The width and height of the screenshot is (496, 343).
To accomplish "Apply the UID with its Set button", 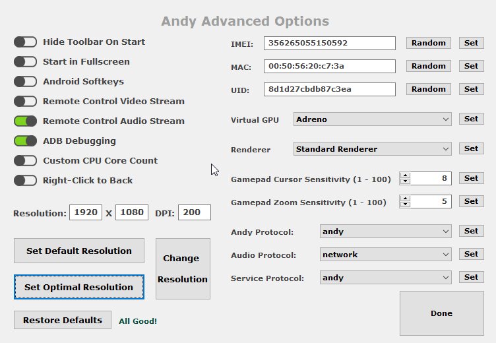I will (x=472, y=89).
